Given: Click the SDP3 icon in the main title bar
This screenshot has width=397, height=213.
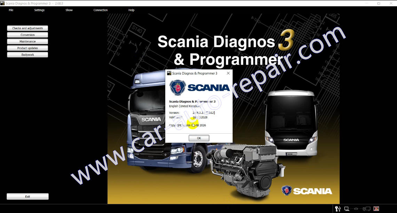Looking at the screenshot, I should coord(3,3).
